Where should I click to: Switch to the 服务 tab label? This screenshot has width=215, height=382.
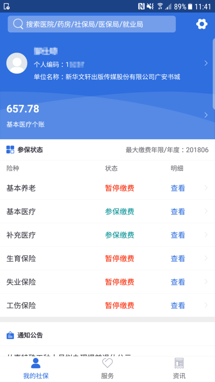(107, 375)
